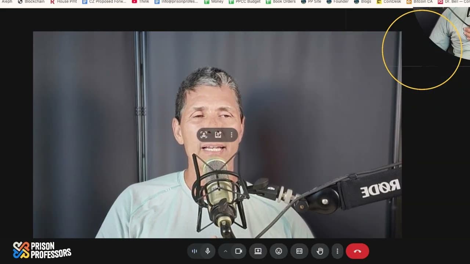
Task: Open the emoji reactions icon
Action: [x=279, y=251]
